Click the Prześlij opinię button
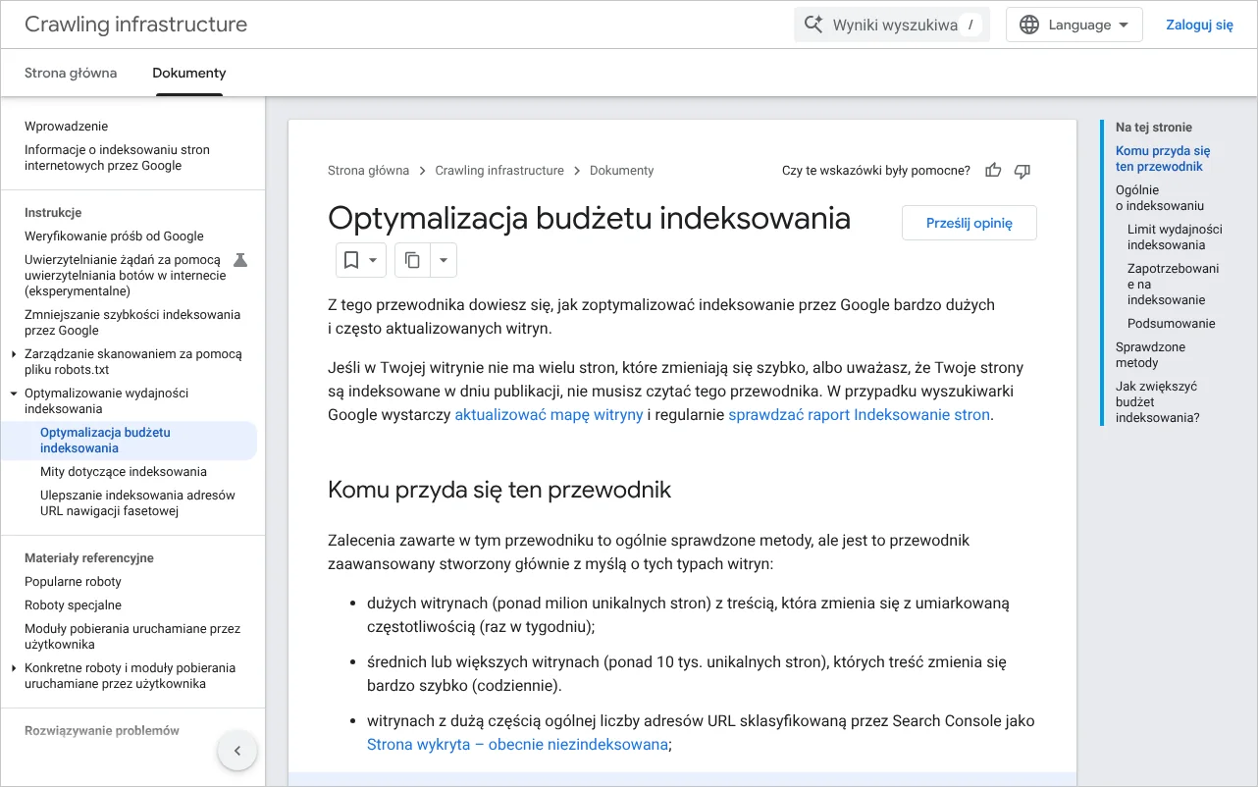This screenshot has height=787, width=1258. tap(970, 223)
